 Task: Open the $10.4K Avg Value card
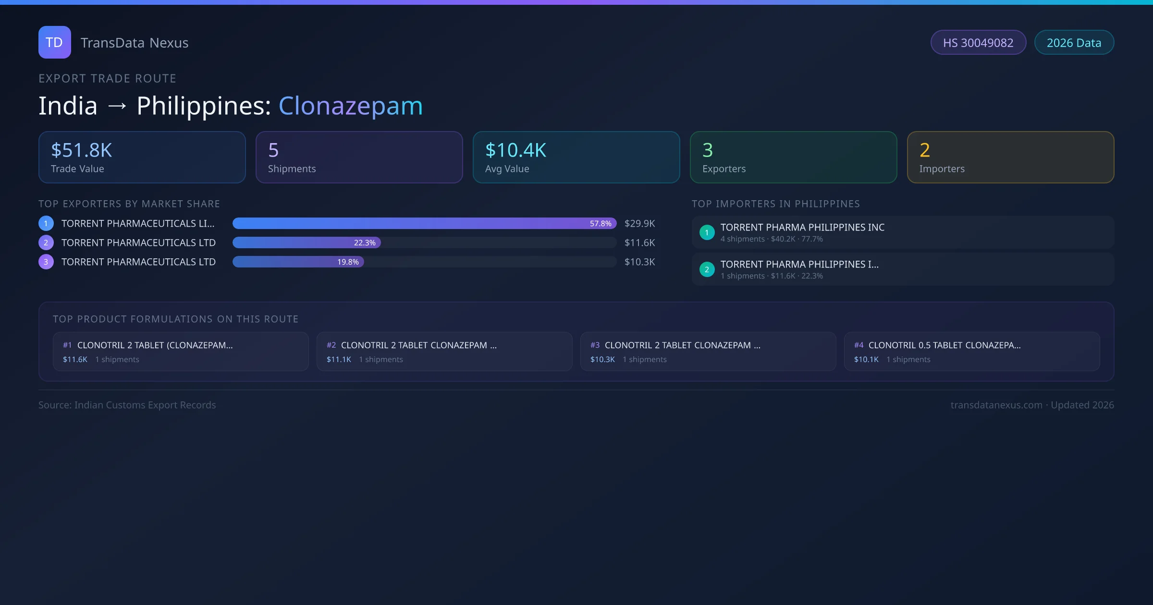click(576, 157)
